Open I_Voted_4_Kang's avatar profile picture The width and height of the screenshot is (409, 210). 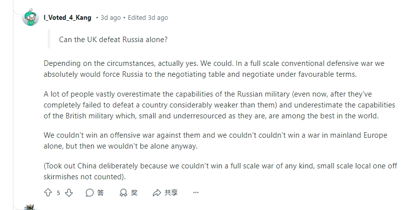tap(31, 17)
